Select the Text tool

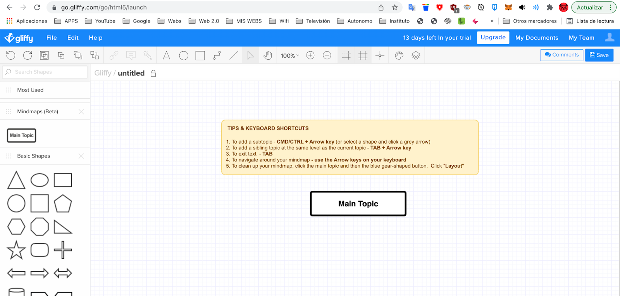167,55
